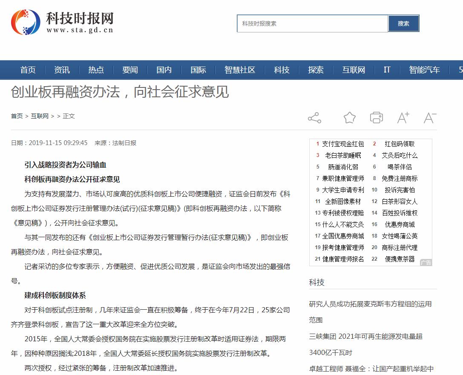Go to 热点 in navigation

(96, 70)
